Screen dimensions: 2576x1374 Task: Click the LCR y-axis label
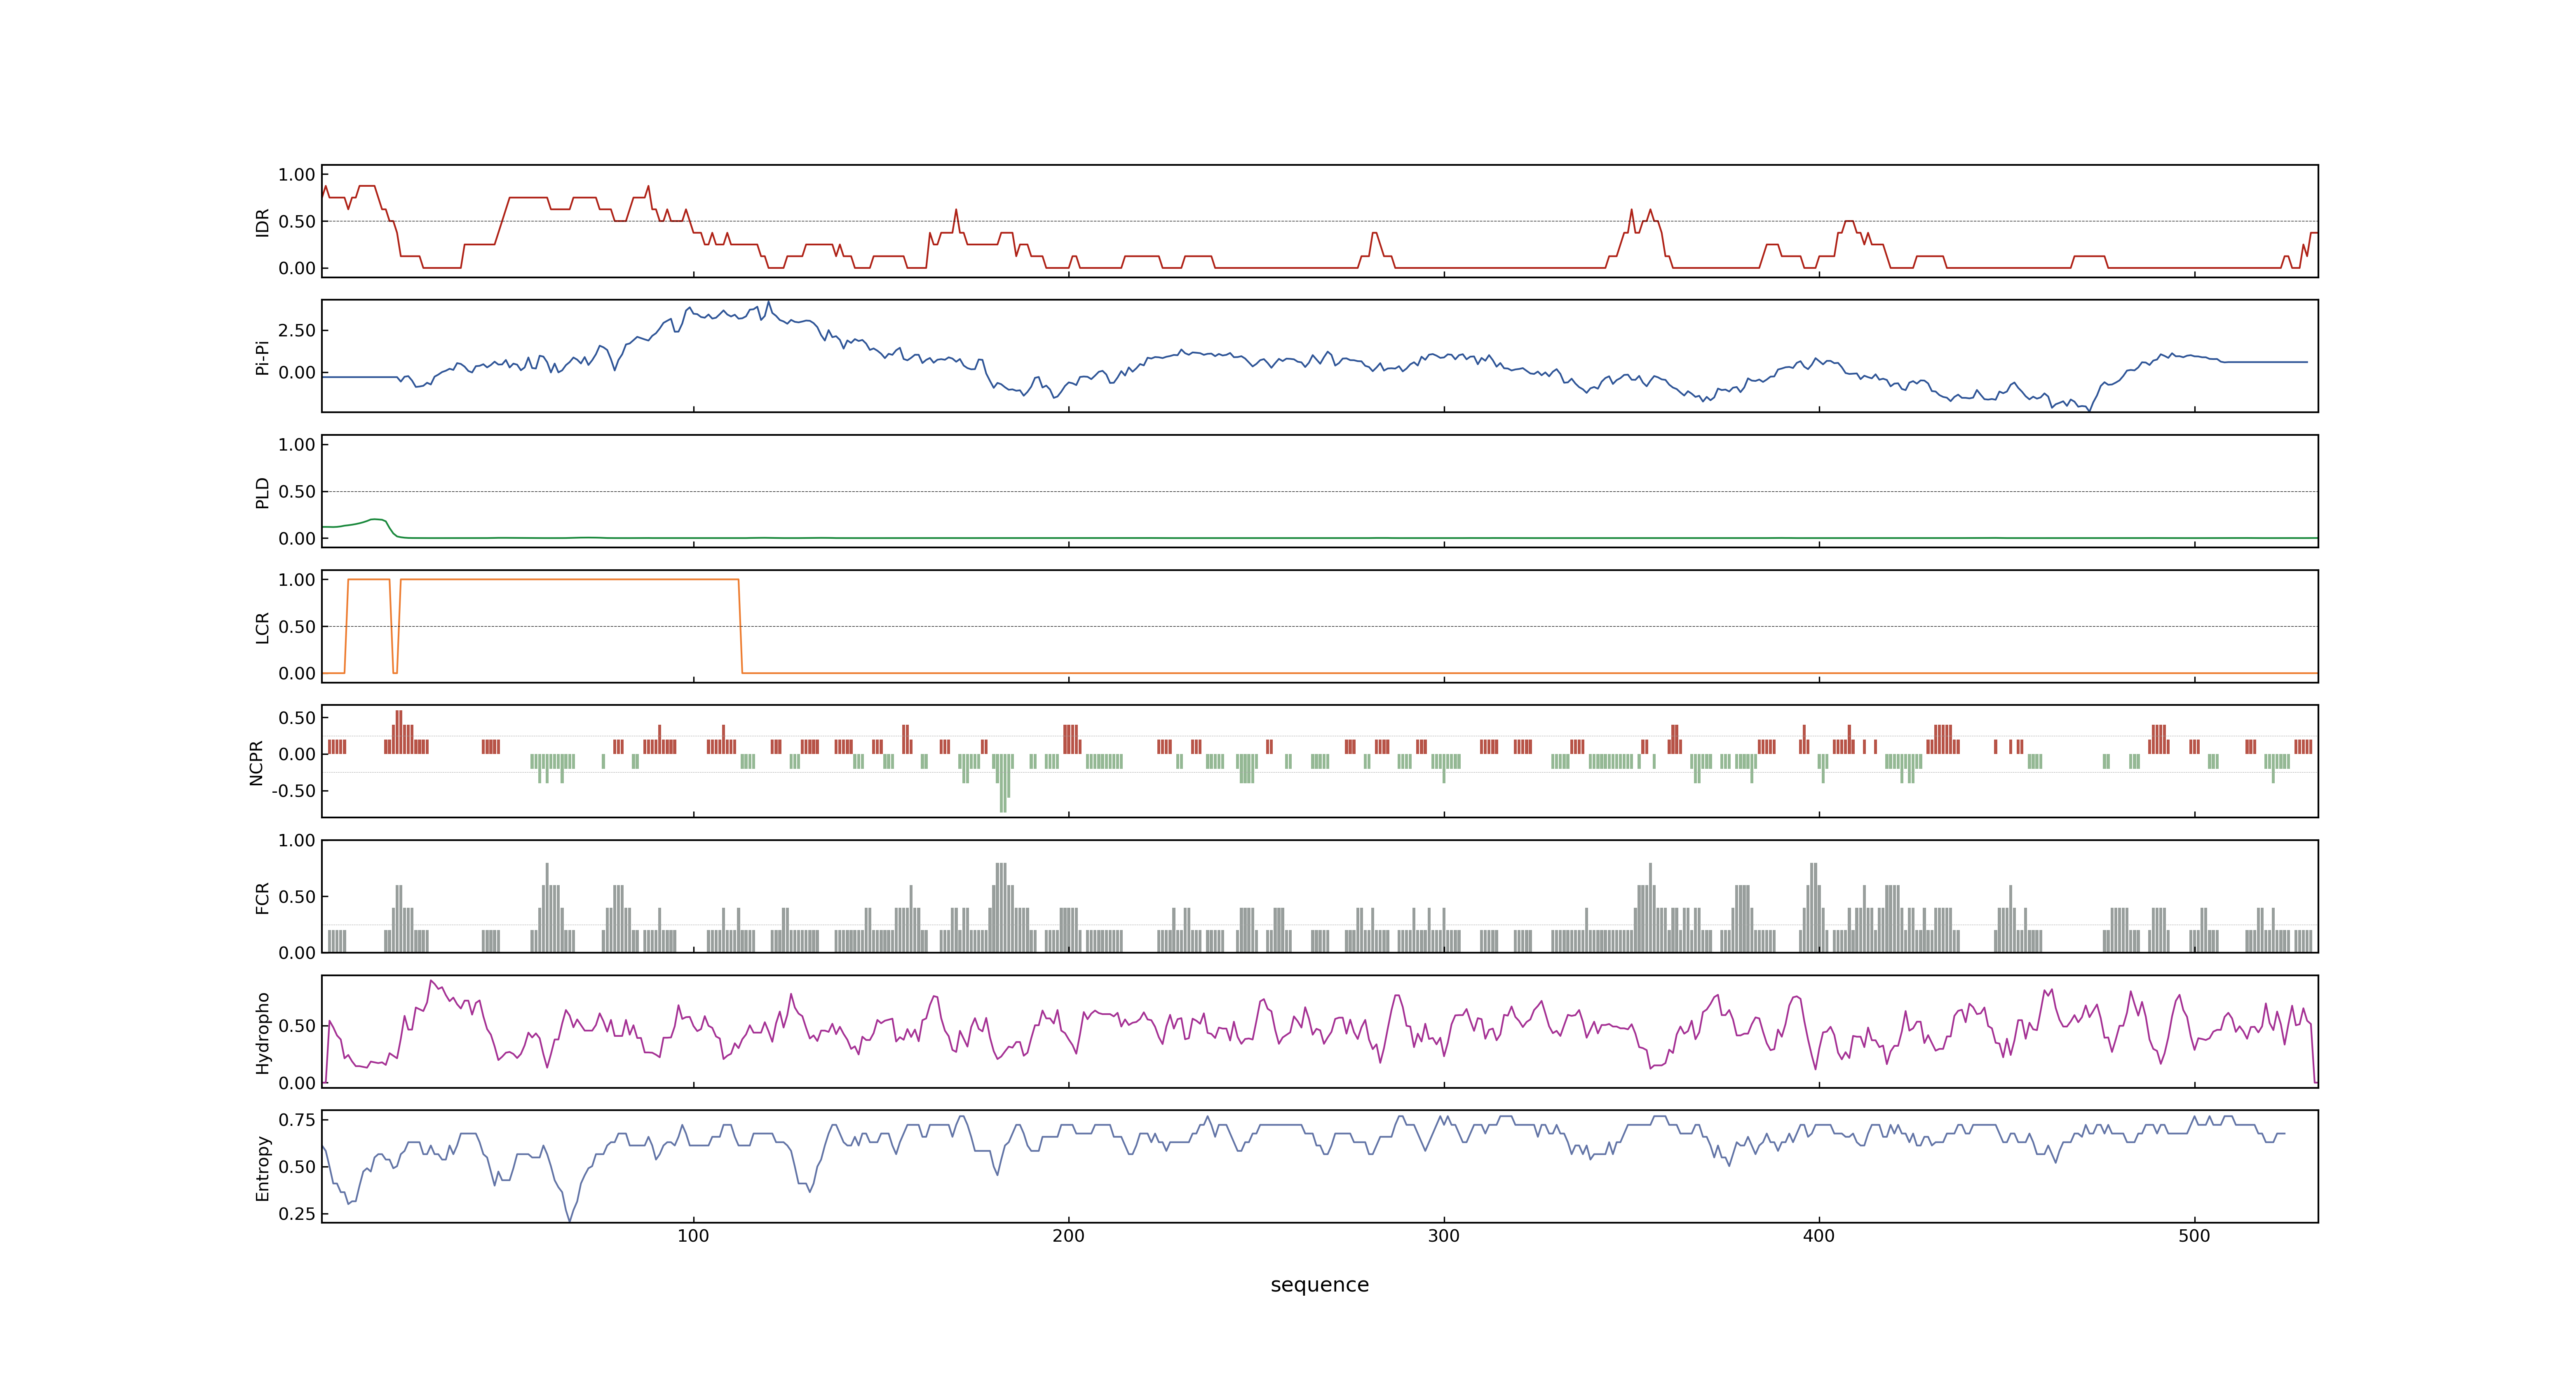point(263,627)
